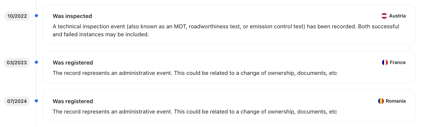The height and width of the screenshot is (127, 423).
Task: Click the 10/2022 date badge
Action: pyautogui.click(x=17, y=16)
